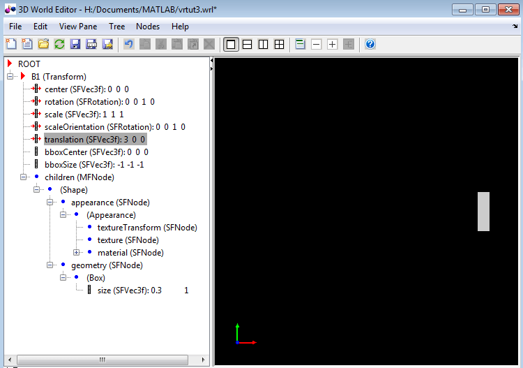Click the coordinate axes triad in view
523x368 pixels.
click(245, 334)
